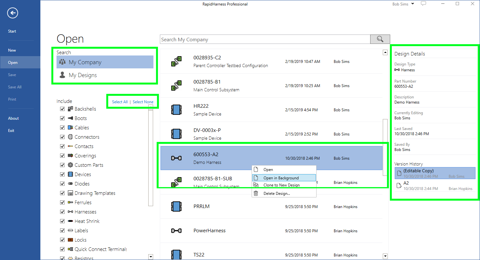
Task: Click the Select None link
Action: (143, 102)
